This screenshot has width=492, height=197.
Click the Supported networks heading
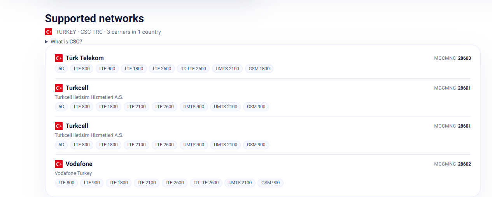[x=95, y=18]
